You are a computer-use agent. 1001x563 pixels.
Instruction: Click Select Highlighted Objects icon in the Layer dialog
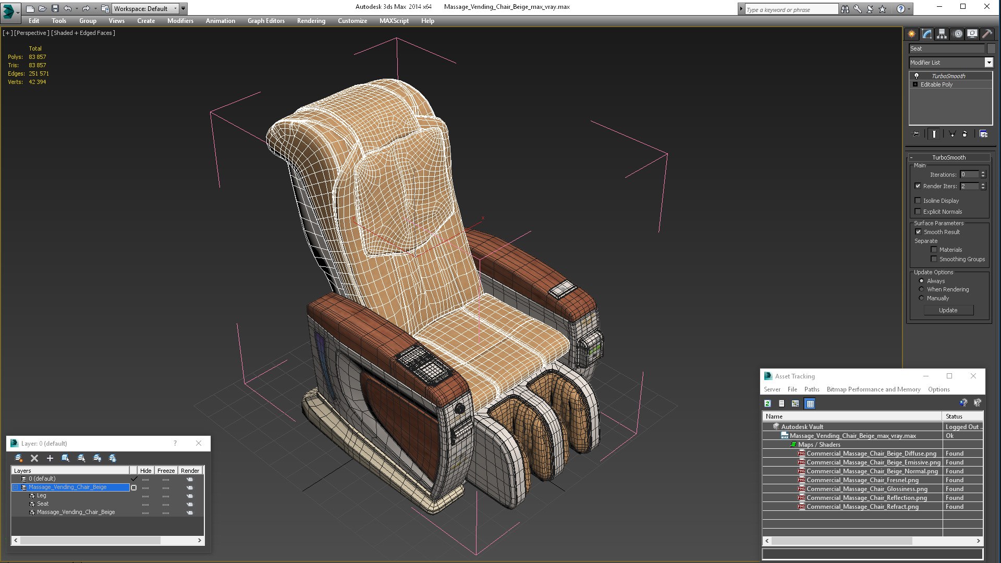[x=66, y=458]
